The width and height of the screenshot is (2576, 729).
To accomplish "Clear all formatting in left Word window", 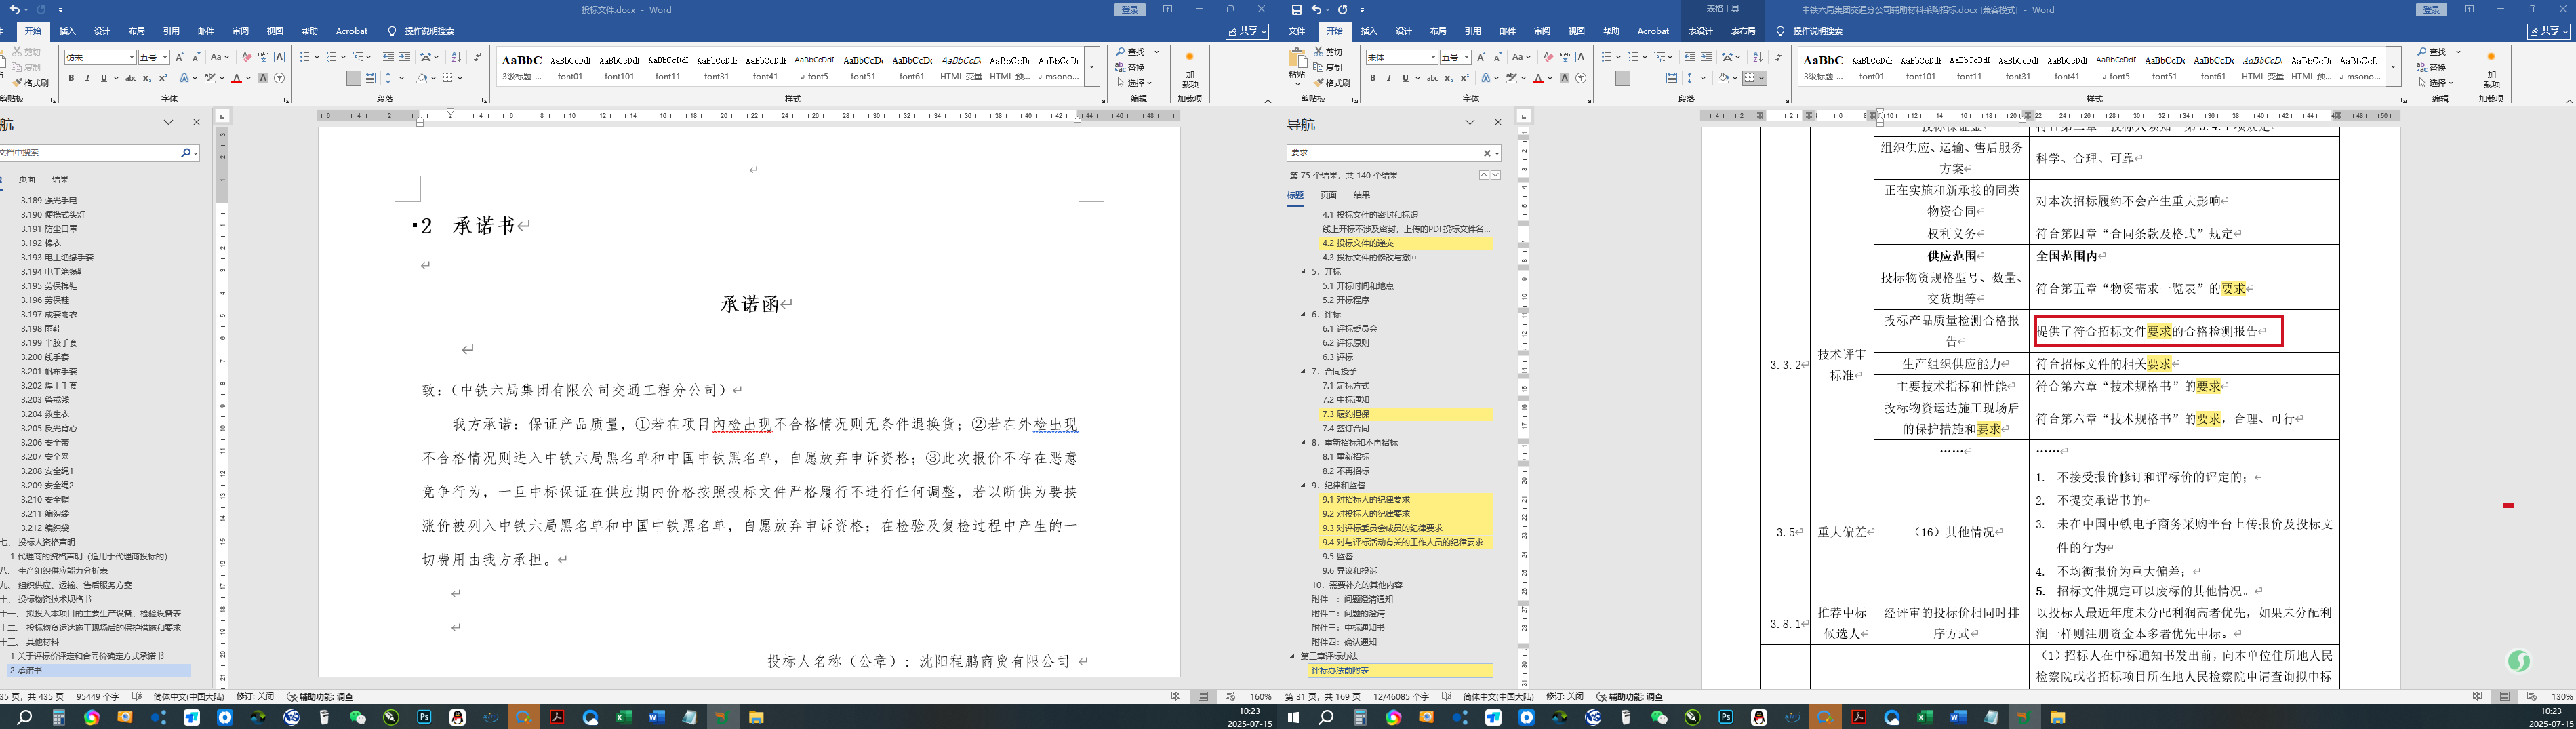I will (x=247, y=57).
